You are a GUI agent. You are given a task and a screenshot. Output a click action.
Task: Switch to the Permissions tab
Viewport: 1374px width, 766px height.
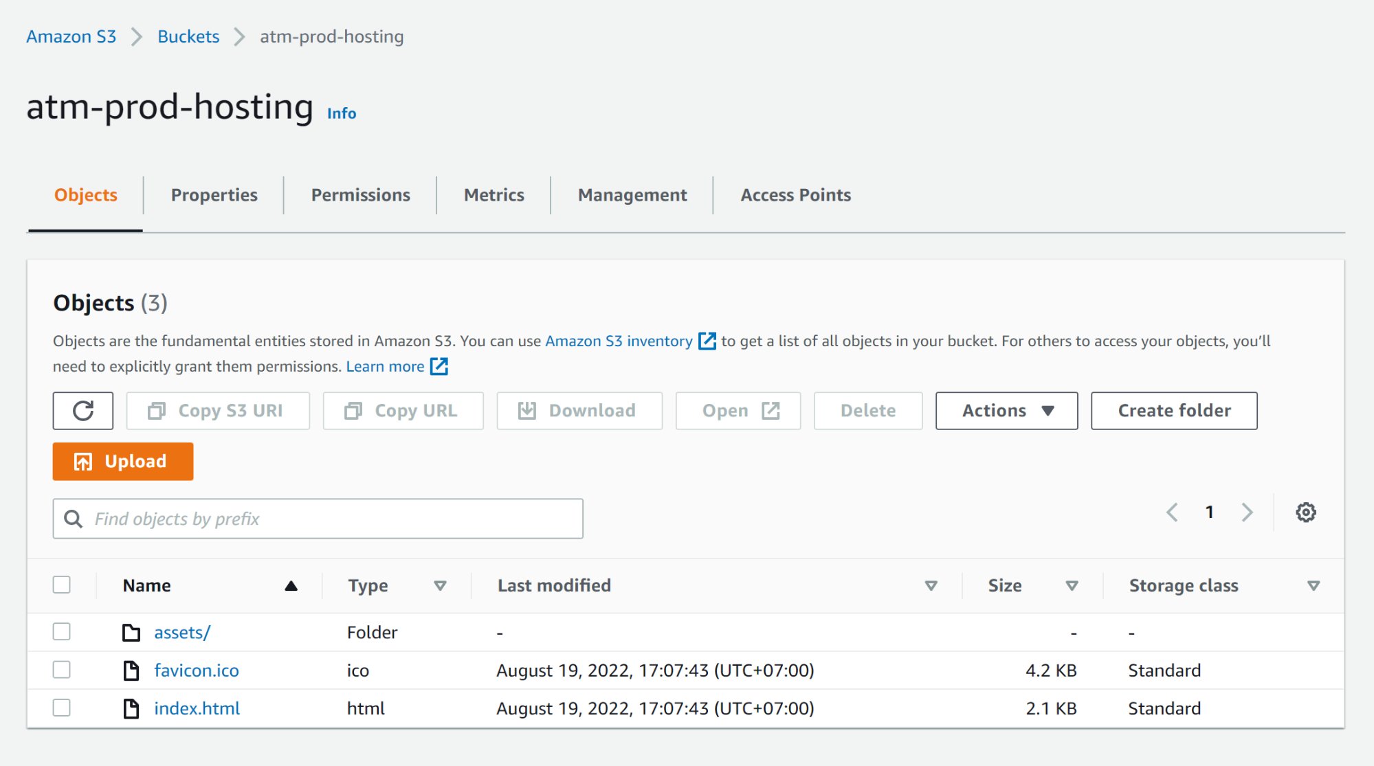click(360, 195)
